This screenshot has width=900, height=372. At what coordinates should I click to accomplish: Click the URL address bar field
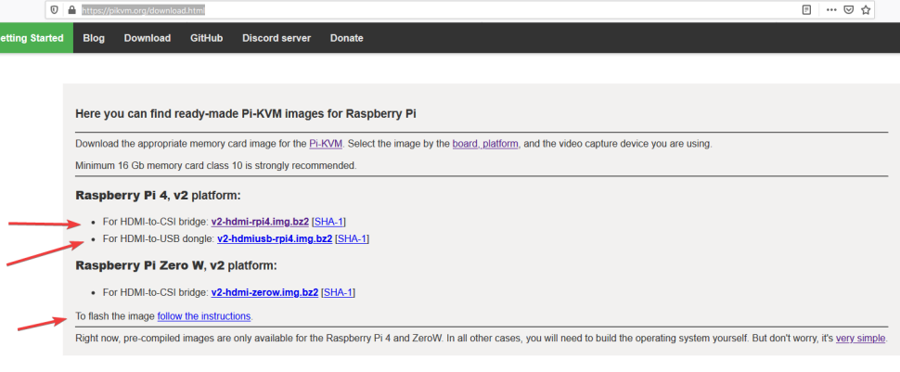tap(418, 10)
